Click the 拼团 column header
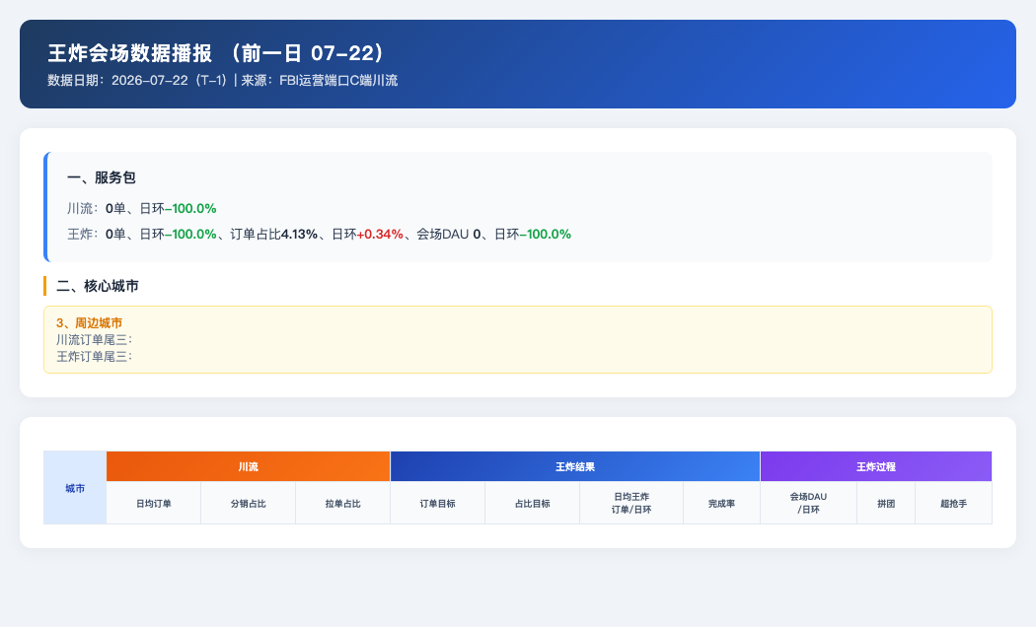The image size is (1036, 627). pyautogui.click(x=886, y=503)
